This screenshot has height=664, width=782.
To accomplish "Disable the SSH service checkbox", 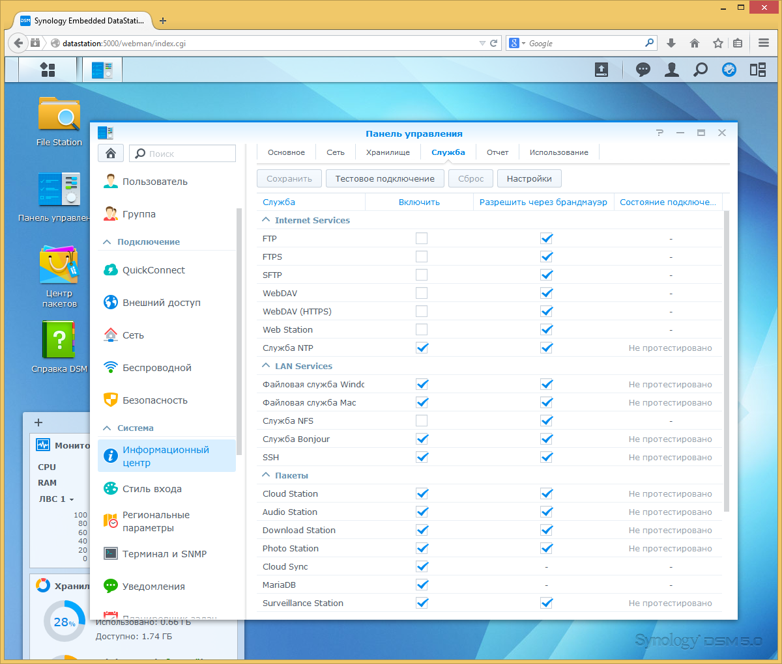I will click(x=422, y=457).
